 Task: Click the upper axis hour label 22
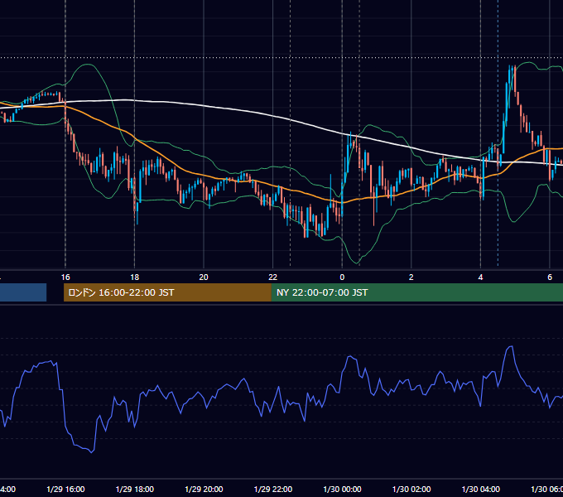pyautogui.click(x=273, y=277)
